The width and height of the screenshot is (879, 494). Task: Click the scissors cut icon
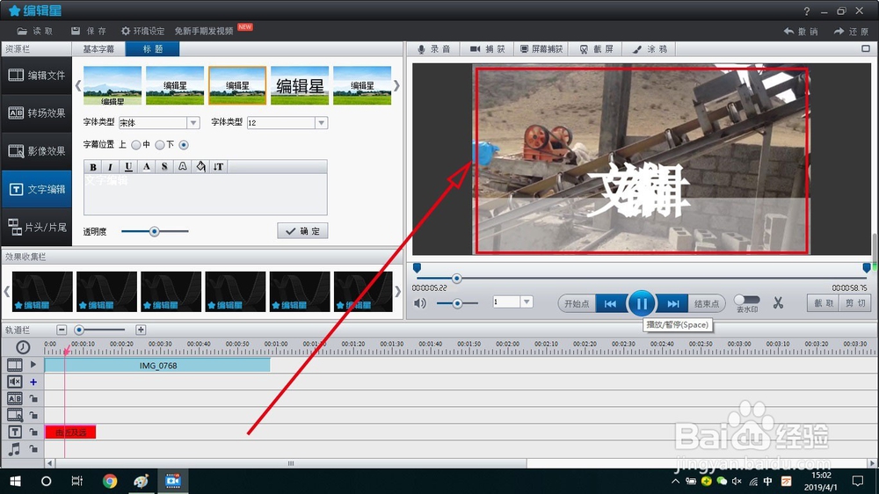(778, 302)
